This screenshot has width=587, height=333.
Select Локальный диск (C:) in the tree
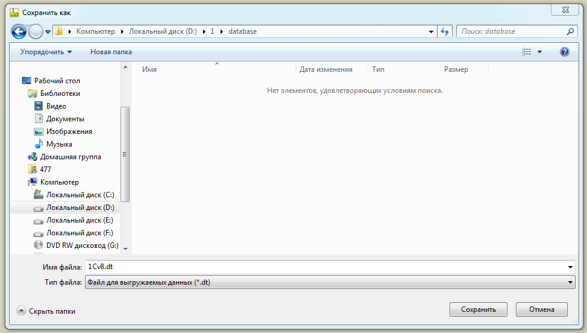80,195
